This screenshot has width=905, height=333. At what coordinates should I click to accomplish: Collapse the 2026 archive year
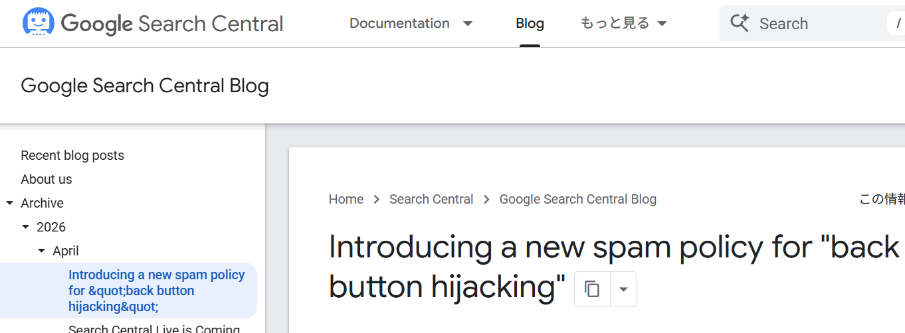click(25, 227)
